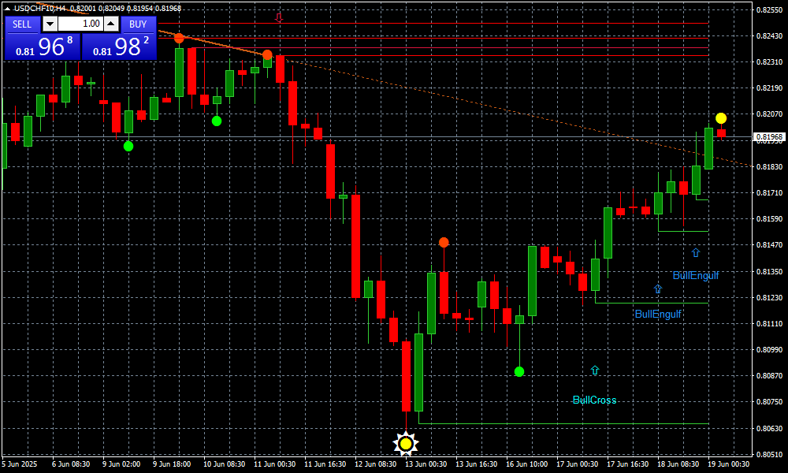Click the red down arrow at the chart top
The image size is (788, 473).
tap(278, 17)
